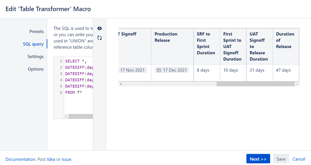The height and width of the screenshot is (165, 311).
Task: Click the SELECT * line in SQL editor
Action: tap(76, 61)
